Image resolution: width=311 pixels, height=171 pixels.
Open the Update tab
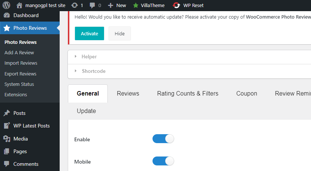point(86,111)
